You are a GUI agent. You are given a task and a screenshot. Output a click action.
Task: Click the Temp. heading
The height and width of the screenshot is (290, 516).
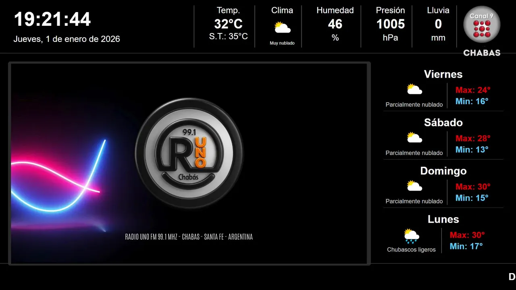pos(229,10)
